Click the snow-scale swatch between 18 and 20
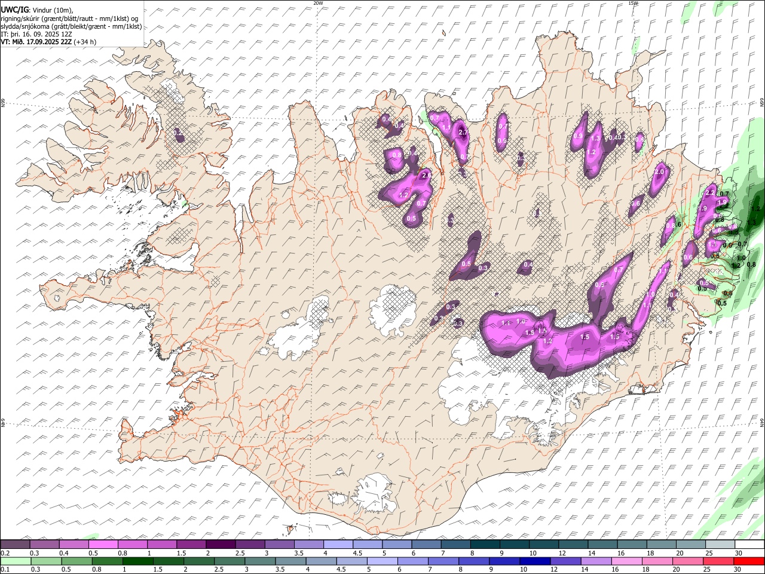Image resolution: width=765 pixels, height=574 pixels. coord(661,544)
